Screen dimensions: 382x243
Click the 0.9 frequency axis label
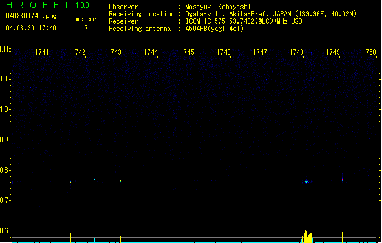[x=4, y=140]
